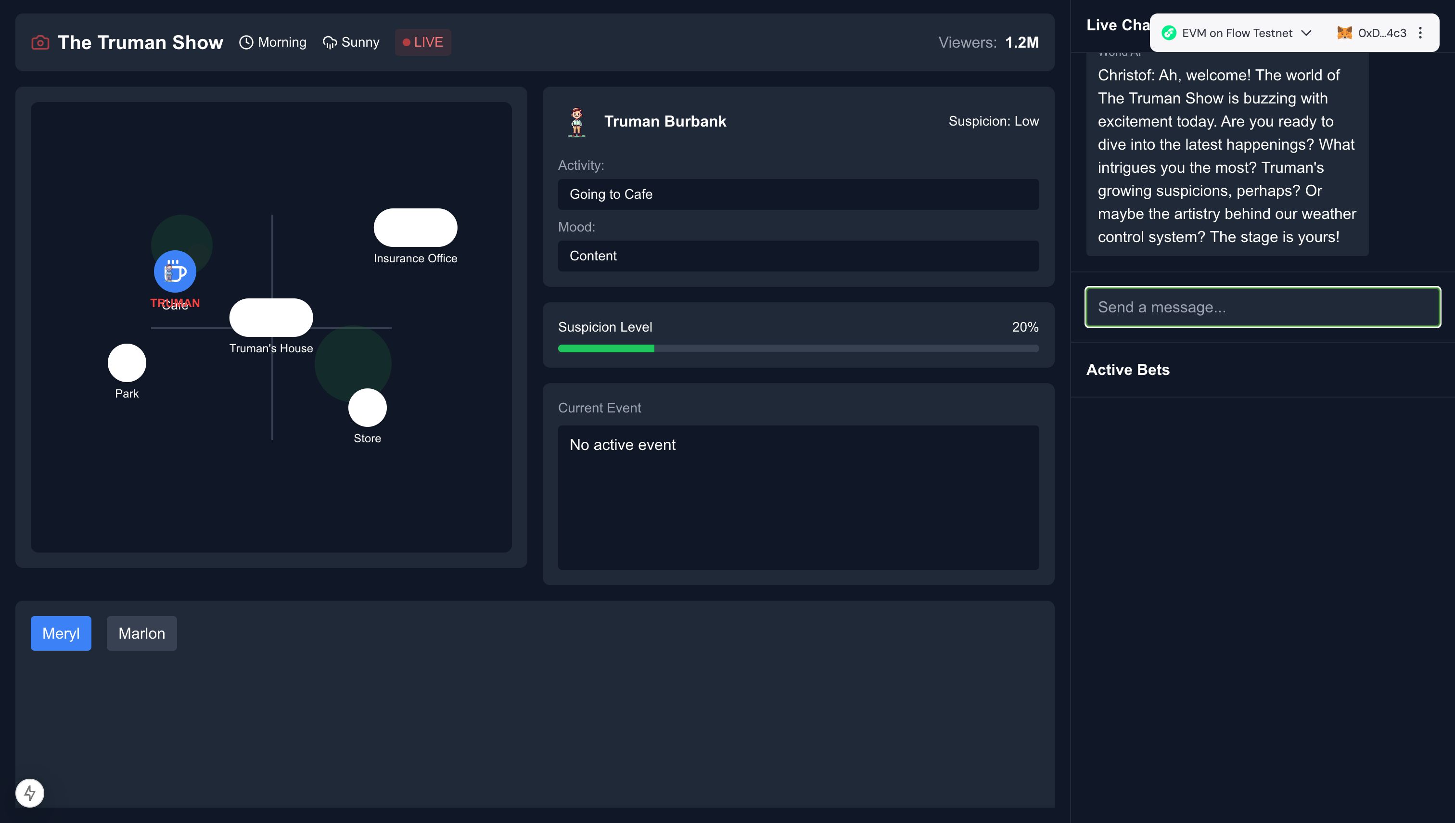Click the camera icon beside The Truman Show
This screenshot has height=823, width=1455.
tap(40, 42)
